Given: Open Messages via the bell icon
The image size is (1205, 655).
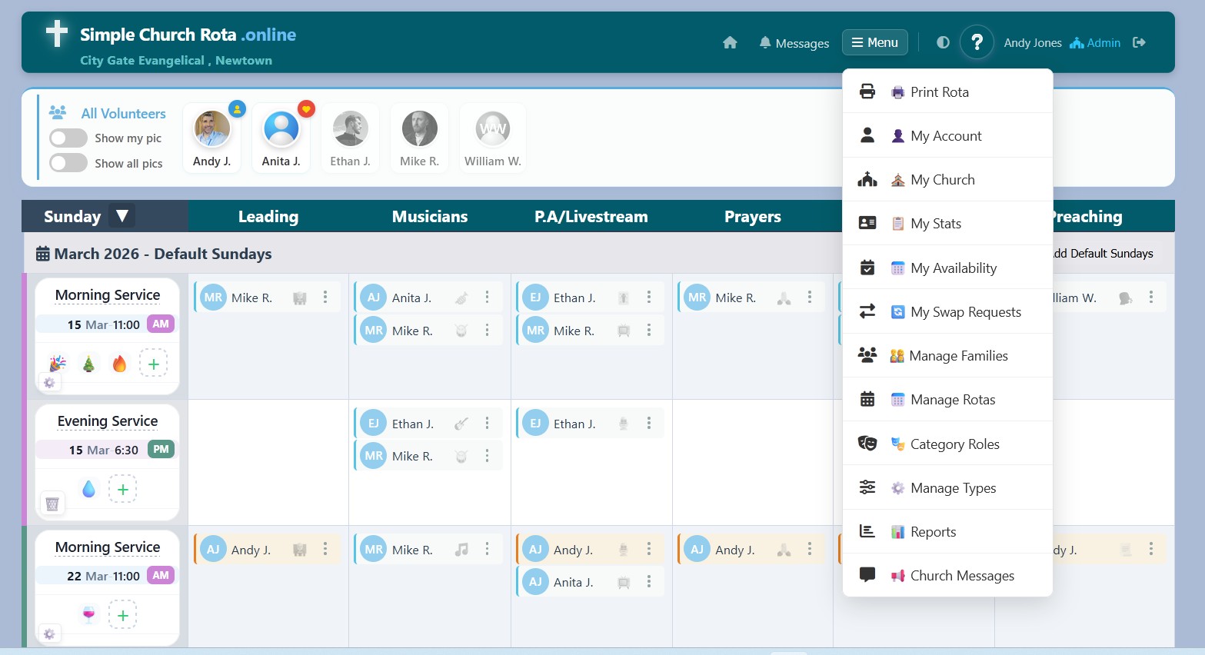Looking at the screenshot, I should (765, 43).
